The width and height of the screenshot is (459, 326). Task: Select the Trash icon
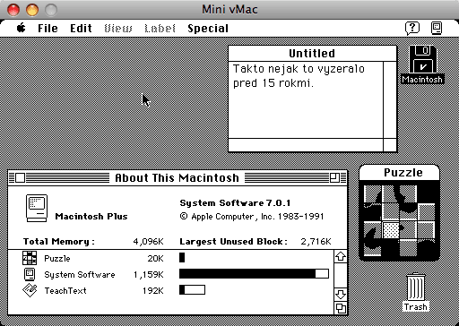coord(416,287)
